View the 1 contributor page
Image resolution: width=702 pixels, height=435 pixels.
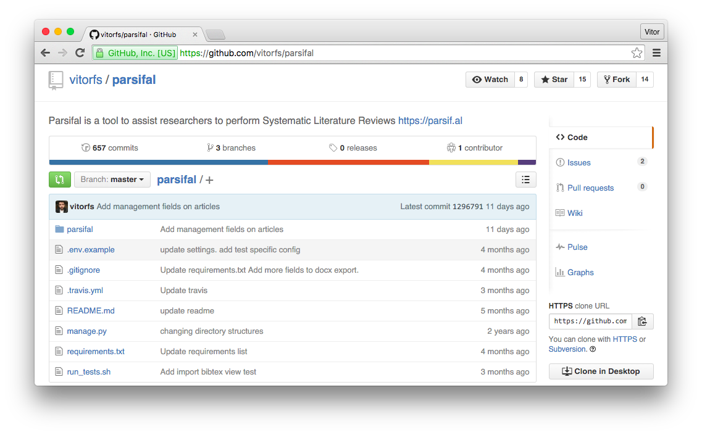tap(475, 147)
